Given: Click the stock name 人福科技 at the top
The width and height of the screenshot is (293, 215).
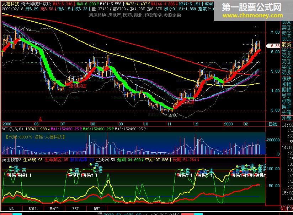Looking at the screenshot, I should tap(10, 4).
